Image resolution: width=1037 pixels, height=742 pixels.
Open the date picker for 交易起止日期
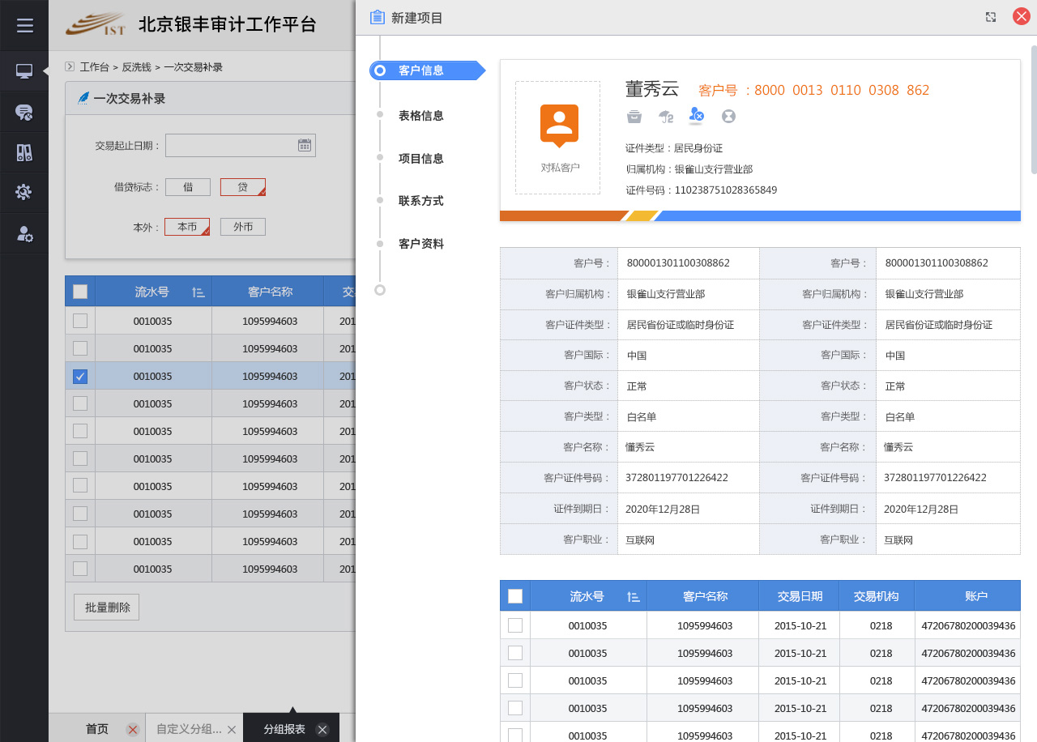coord(305,145)
